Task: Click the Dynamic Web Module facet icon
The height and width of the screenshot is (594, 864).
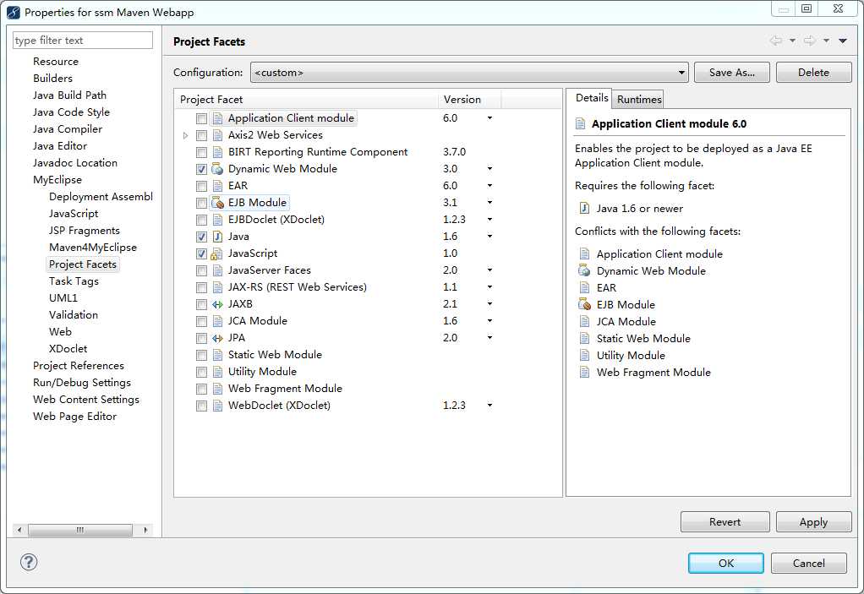Action: pyautogui.click(x=217, y=169)
